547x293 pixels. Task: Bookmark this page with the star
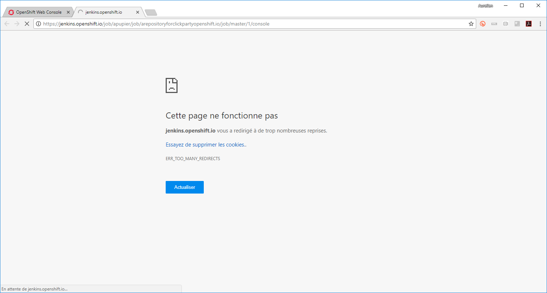point(471,24)
